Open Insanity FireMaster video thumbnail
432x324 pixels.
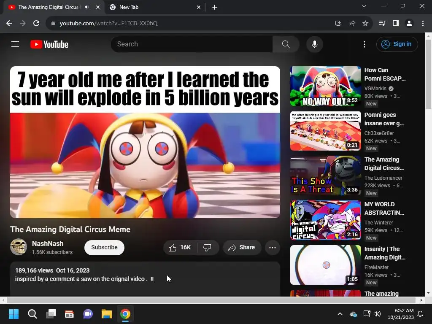[325, 265]
